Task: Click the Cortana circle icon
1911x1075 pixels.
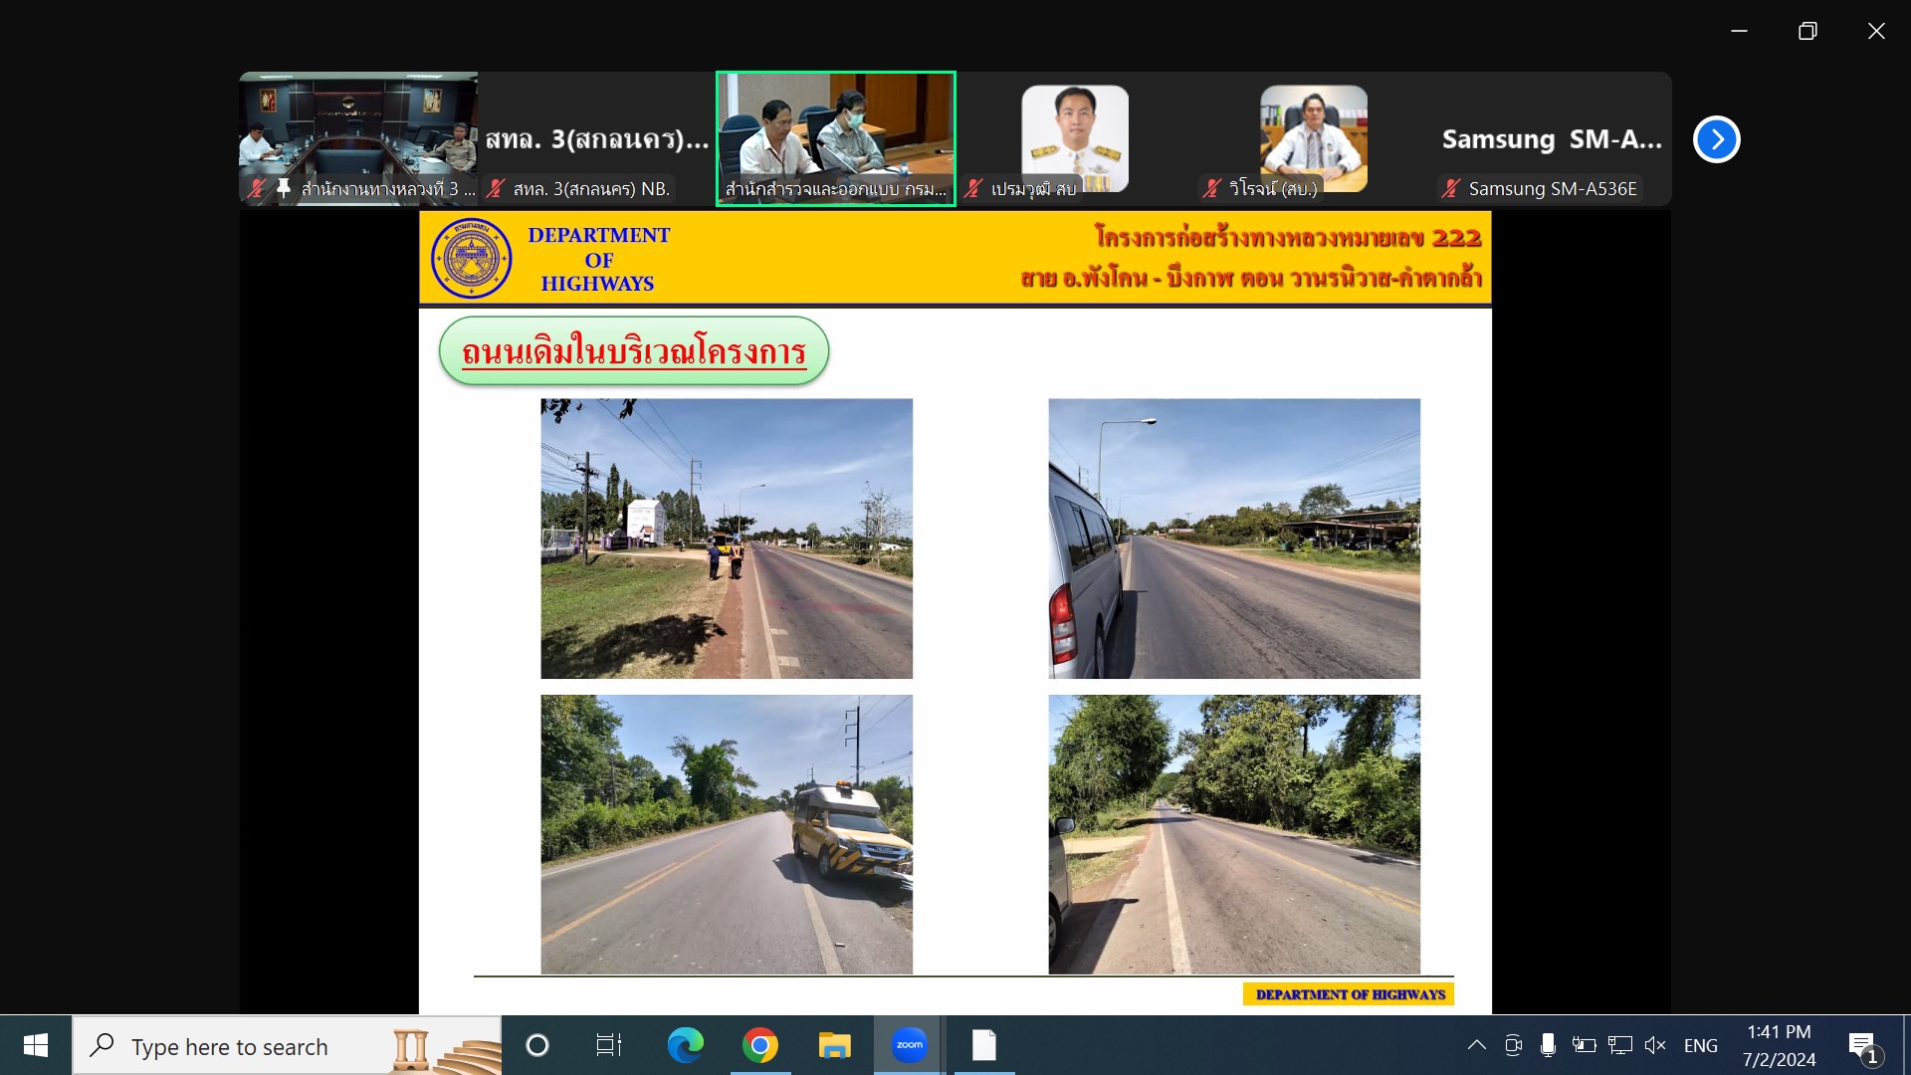Action: coord(537,1045)
